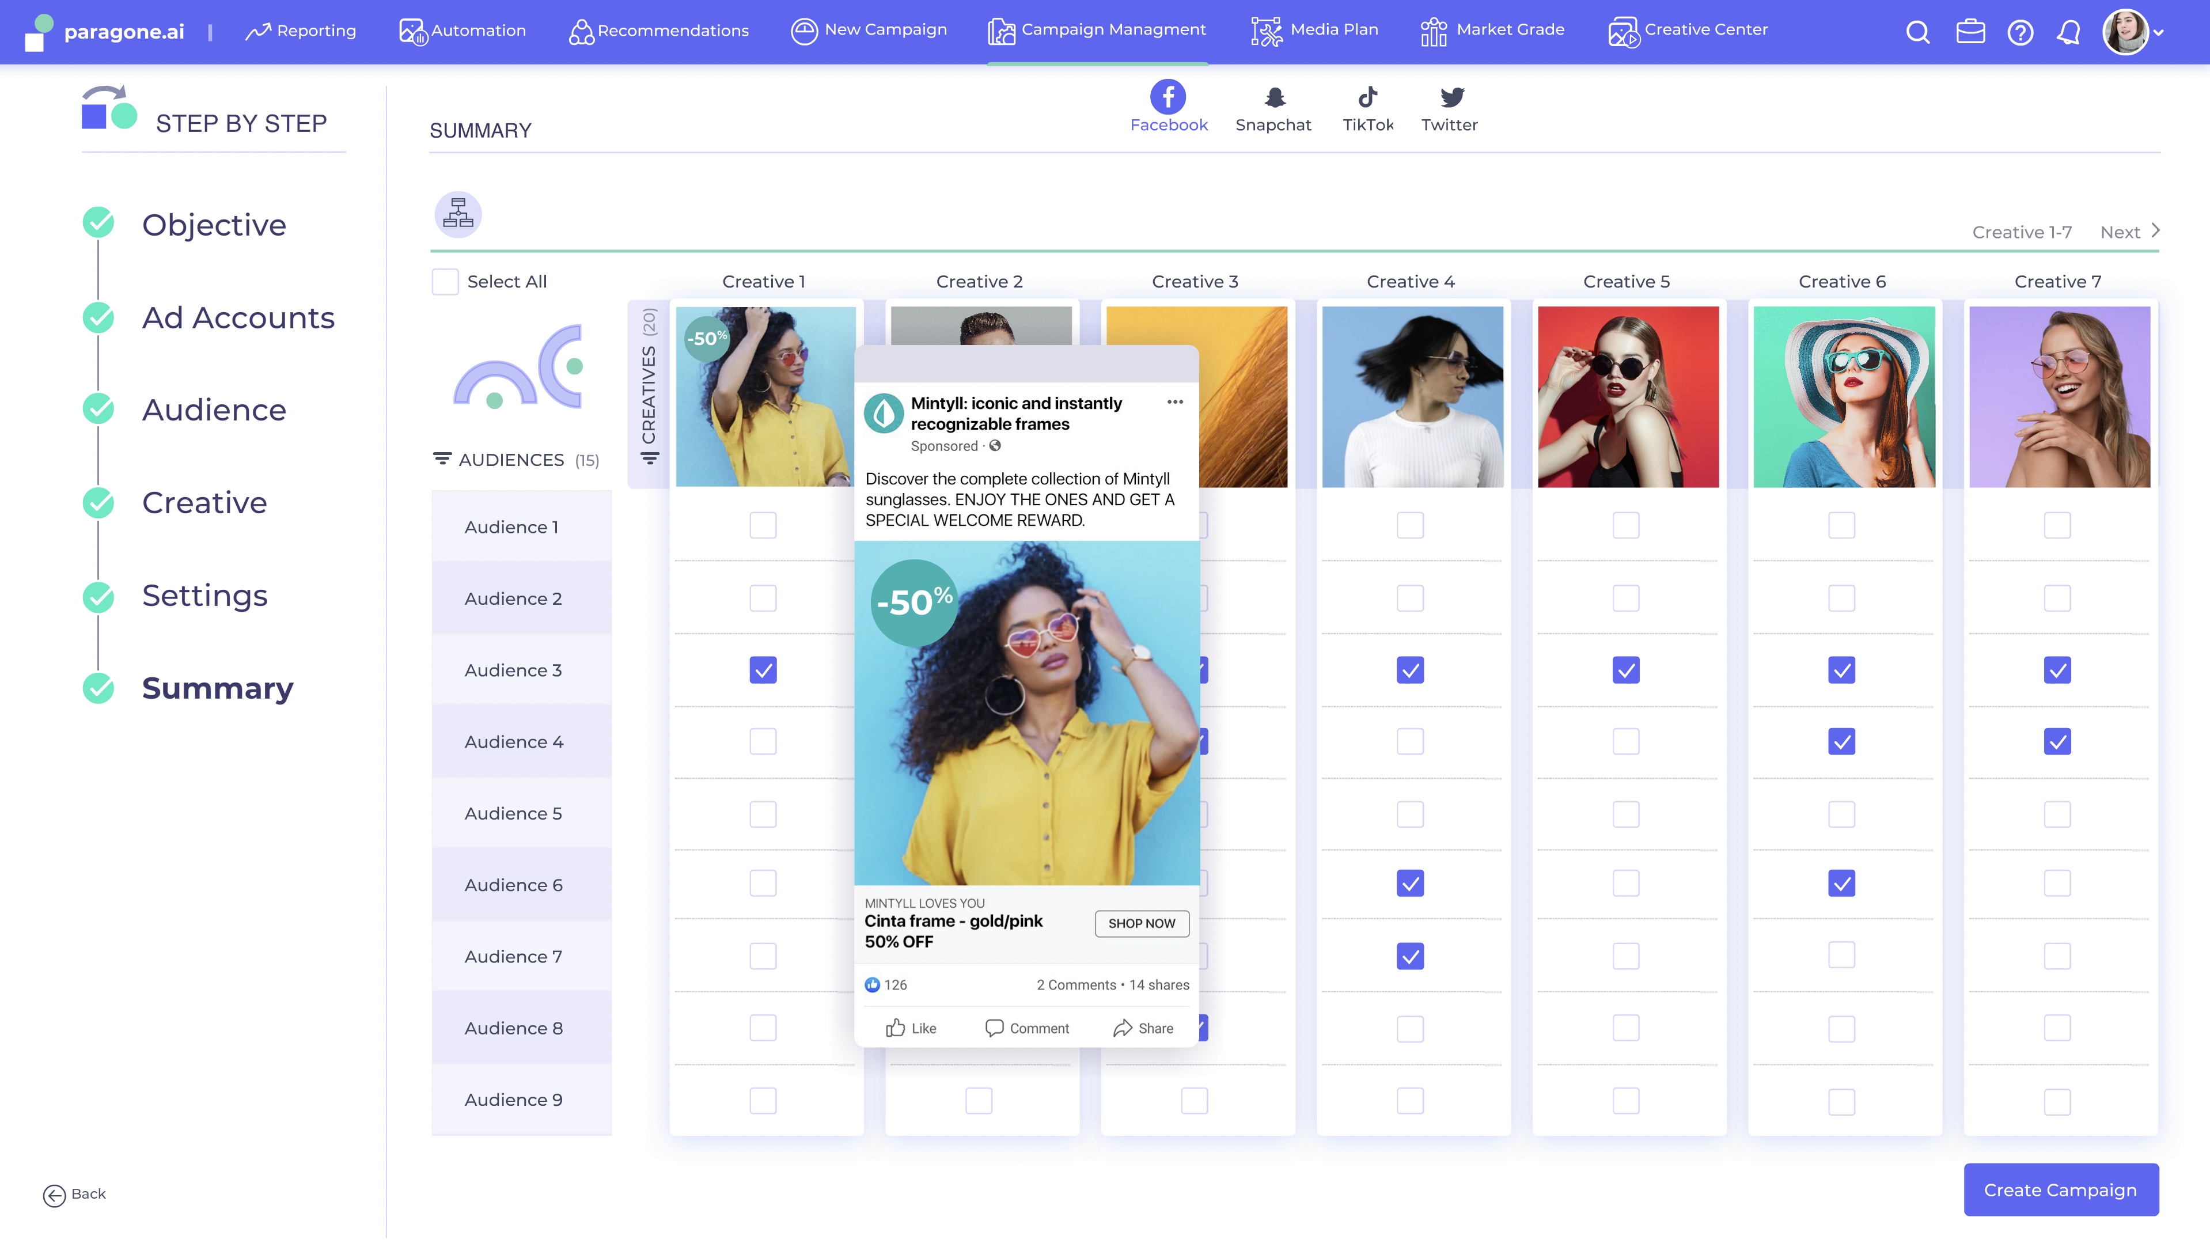
Task: Open the profile avatar dropdown arrow
Action: tap(2159, 33)
